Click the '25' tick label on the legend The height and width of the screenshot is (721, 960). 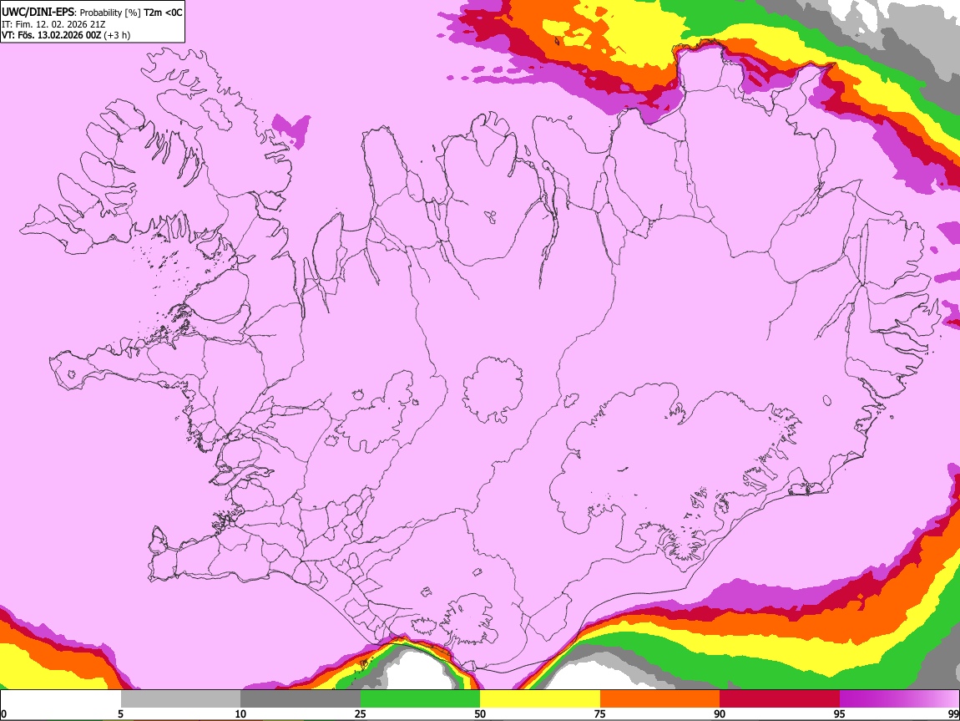click(x=361, y=713)
